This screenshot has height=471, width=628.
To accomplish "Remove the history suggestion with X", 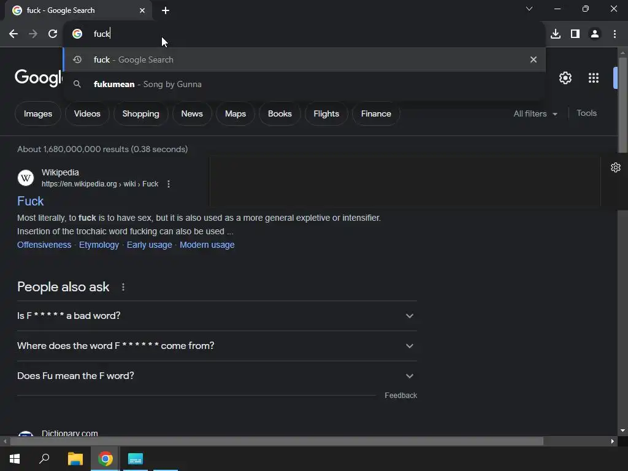I will (534, 59).
